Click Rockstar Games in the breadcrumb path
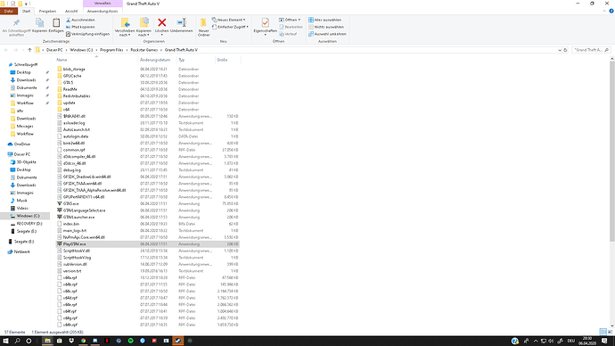This screenshot has height=346, width=615. pos(143,50)
